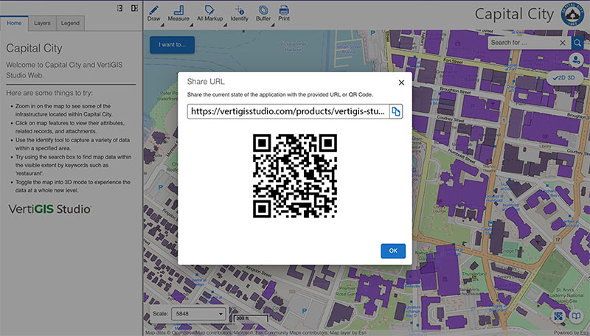Screen dimensions: 590x336
Task: Expand the Draw tool dropdown arrow
Action: 162,25
